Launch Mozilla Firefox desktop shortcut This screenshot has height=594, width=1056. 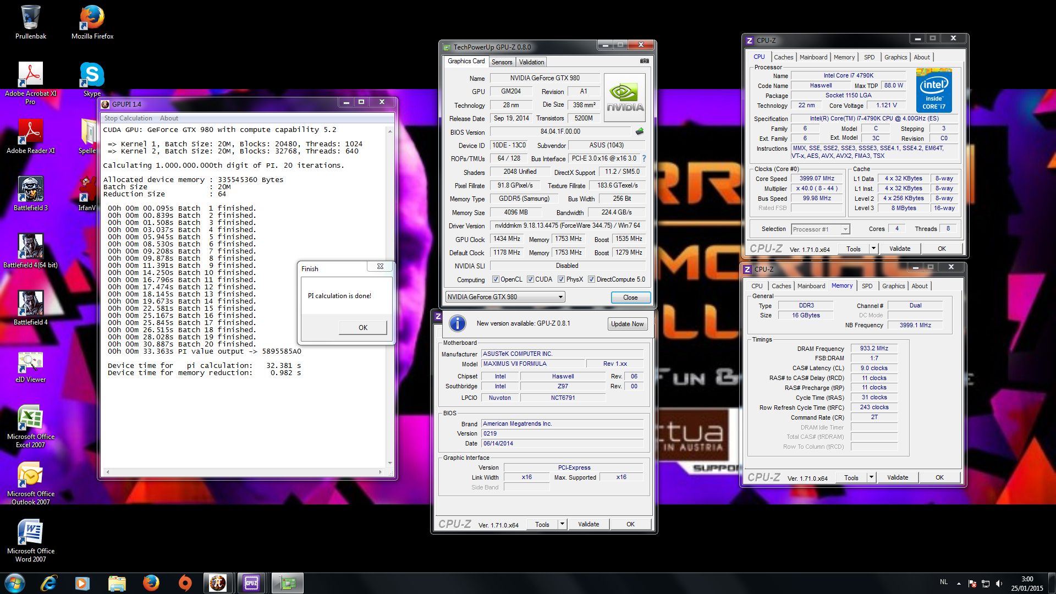[x=92, y=22]
